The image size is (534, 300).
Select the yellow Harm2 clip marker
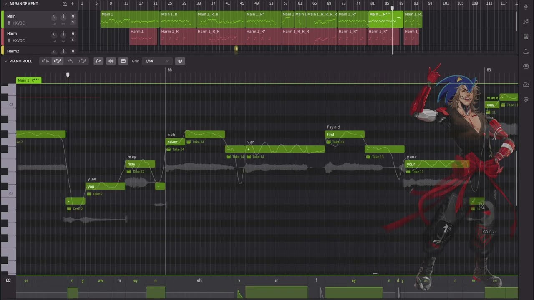coord(236,49)
